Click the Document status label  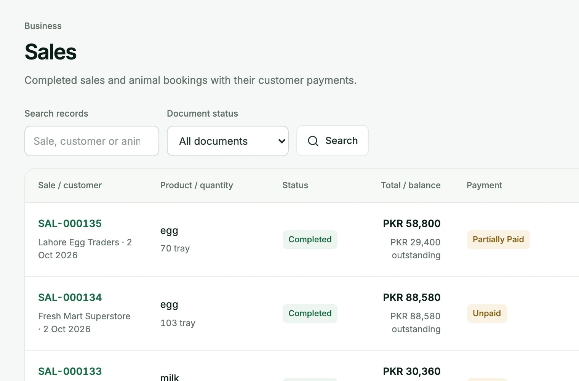click(x=202, y=114)
